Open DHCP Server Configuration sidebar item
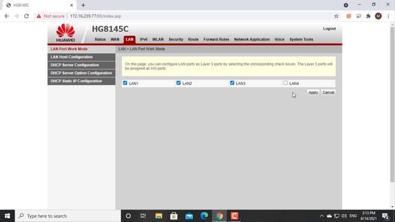Image resolution: width=395 pixels, height=222 pixels. pyautogui.click(x=81, y=65)
